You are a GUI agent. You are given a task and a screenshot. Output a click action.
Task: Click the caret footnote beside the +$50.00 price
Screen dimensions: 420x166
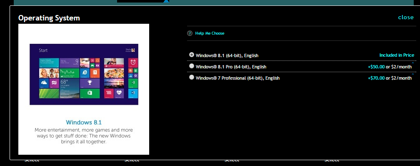tap(413, 63)
